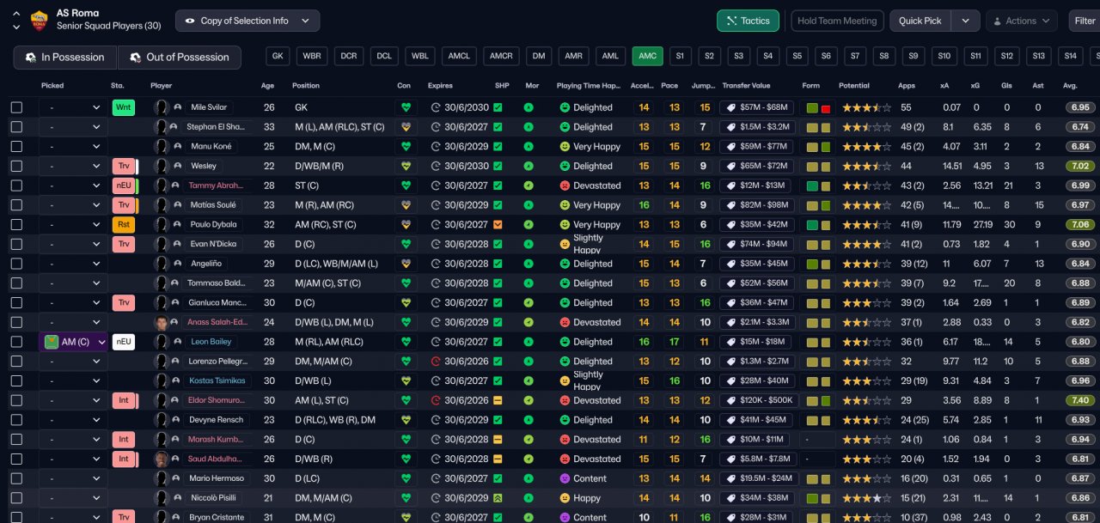Click the down chevron beside the club badge
This screenshot has width=1100, height=523.
click(16, 27)
